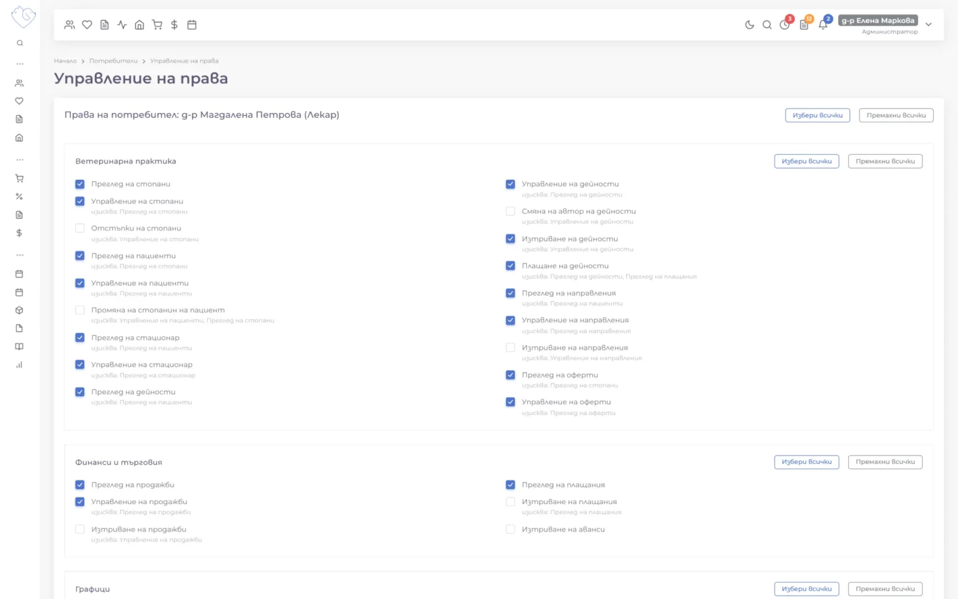The width and height of the screenshot is (958, 599).
Task: Open the activity pulse icon in the top toolbar
Action: pyautogui.click(x=122, y=25)
